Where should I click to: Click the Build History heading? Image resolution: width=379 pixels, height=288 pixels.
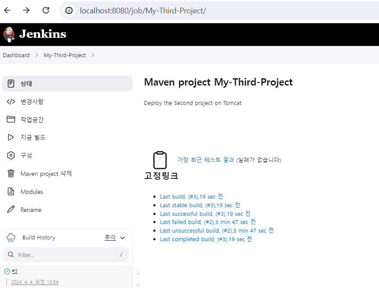(x=39, y=238)
